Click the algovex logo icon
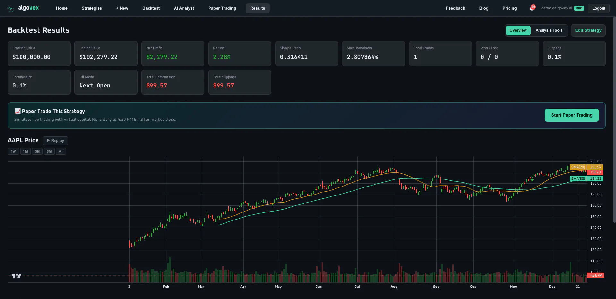 11,8
